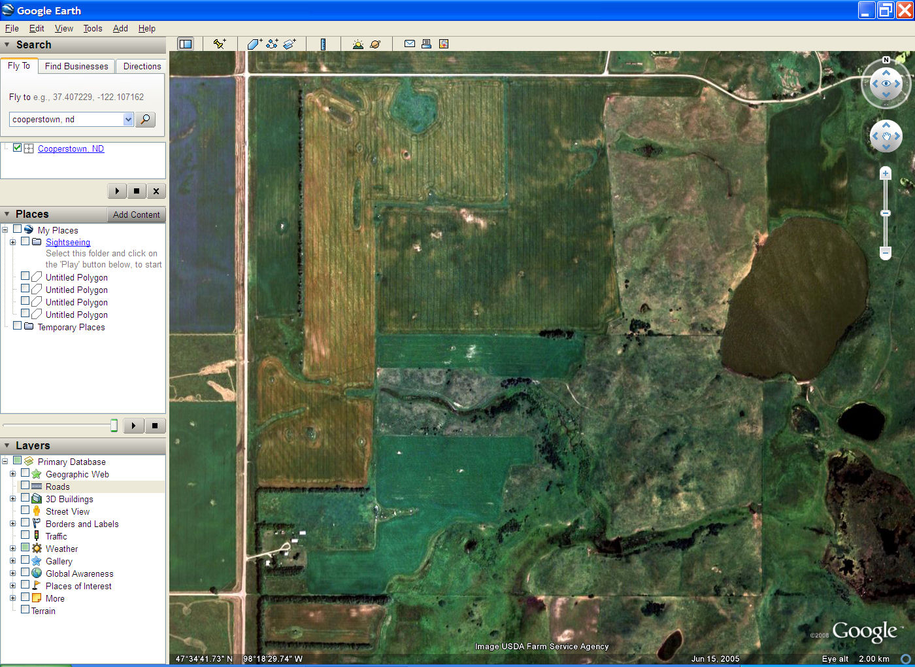Enable the 3D Buildings layer checkbox

[25, 498]
